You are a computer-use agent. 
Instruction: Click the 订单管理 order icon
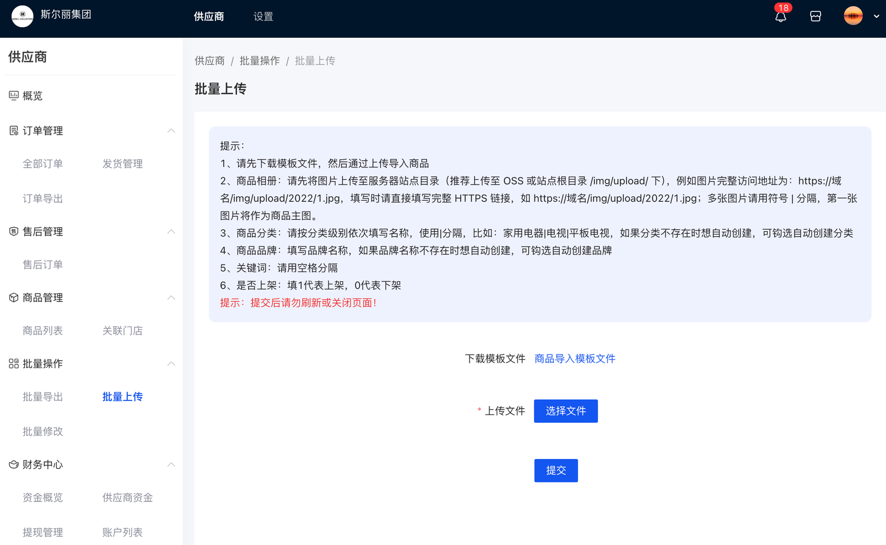tap(14, 131)
